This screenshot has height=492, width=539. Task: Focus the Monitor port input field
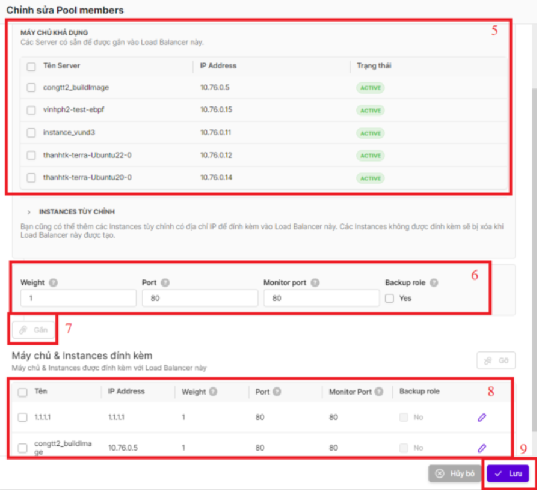[x=321, y=298]
